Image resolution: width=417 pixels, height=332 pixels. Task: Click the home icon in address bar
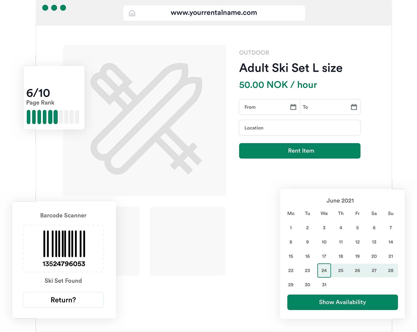132,13
